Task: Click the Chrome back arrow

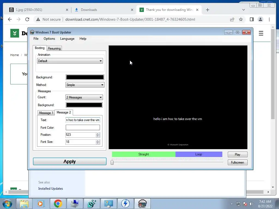Action: click(x=10, y=19)
